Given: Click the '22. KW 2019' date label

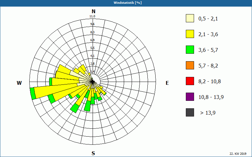Looking at the screenshot, I should tap(238, 154).
